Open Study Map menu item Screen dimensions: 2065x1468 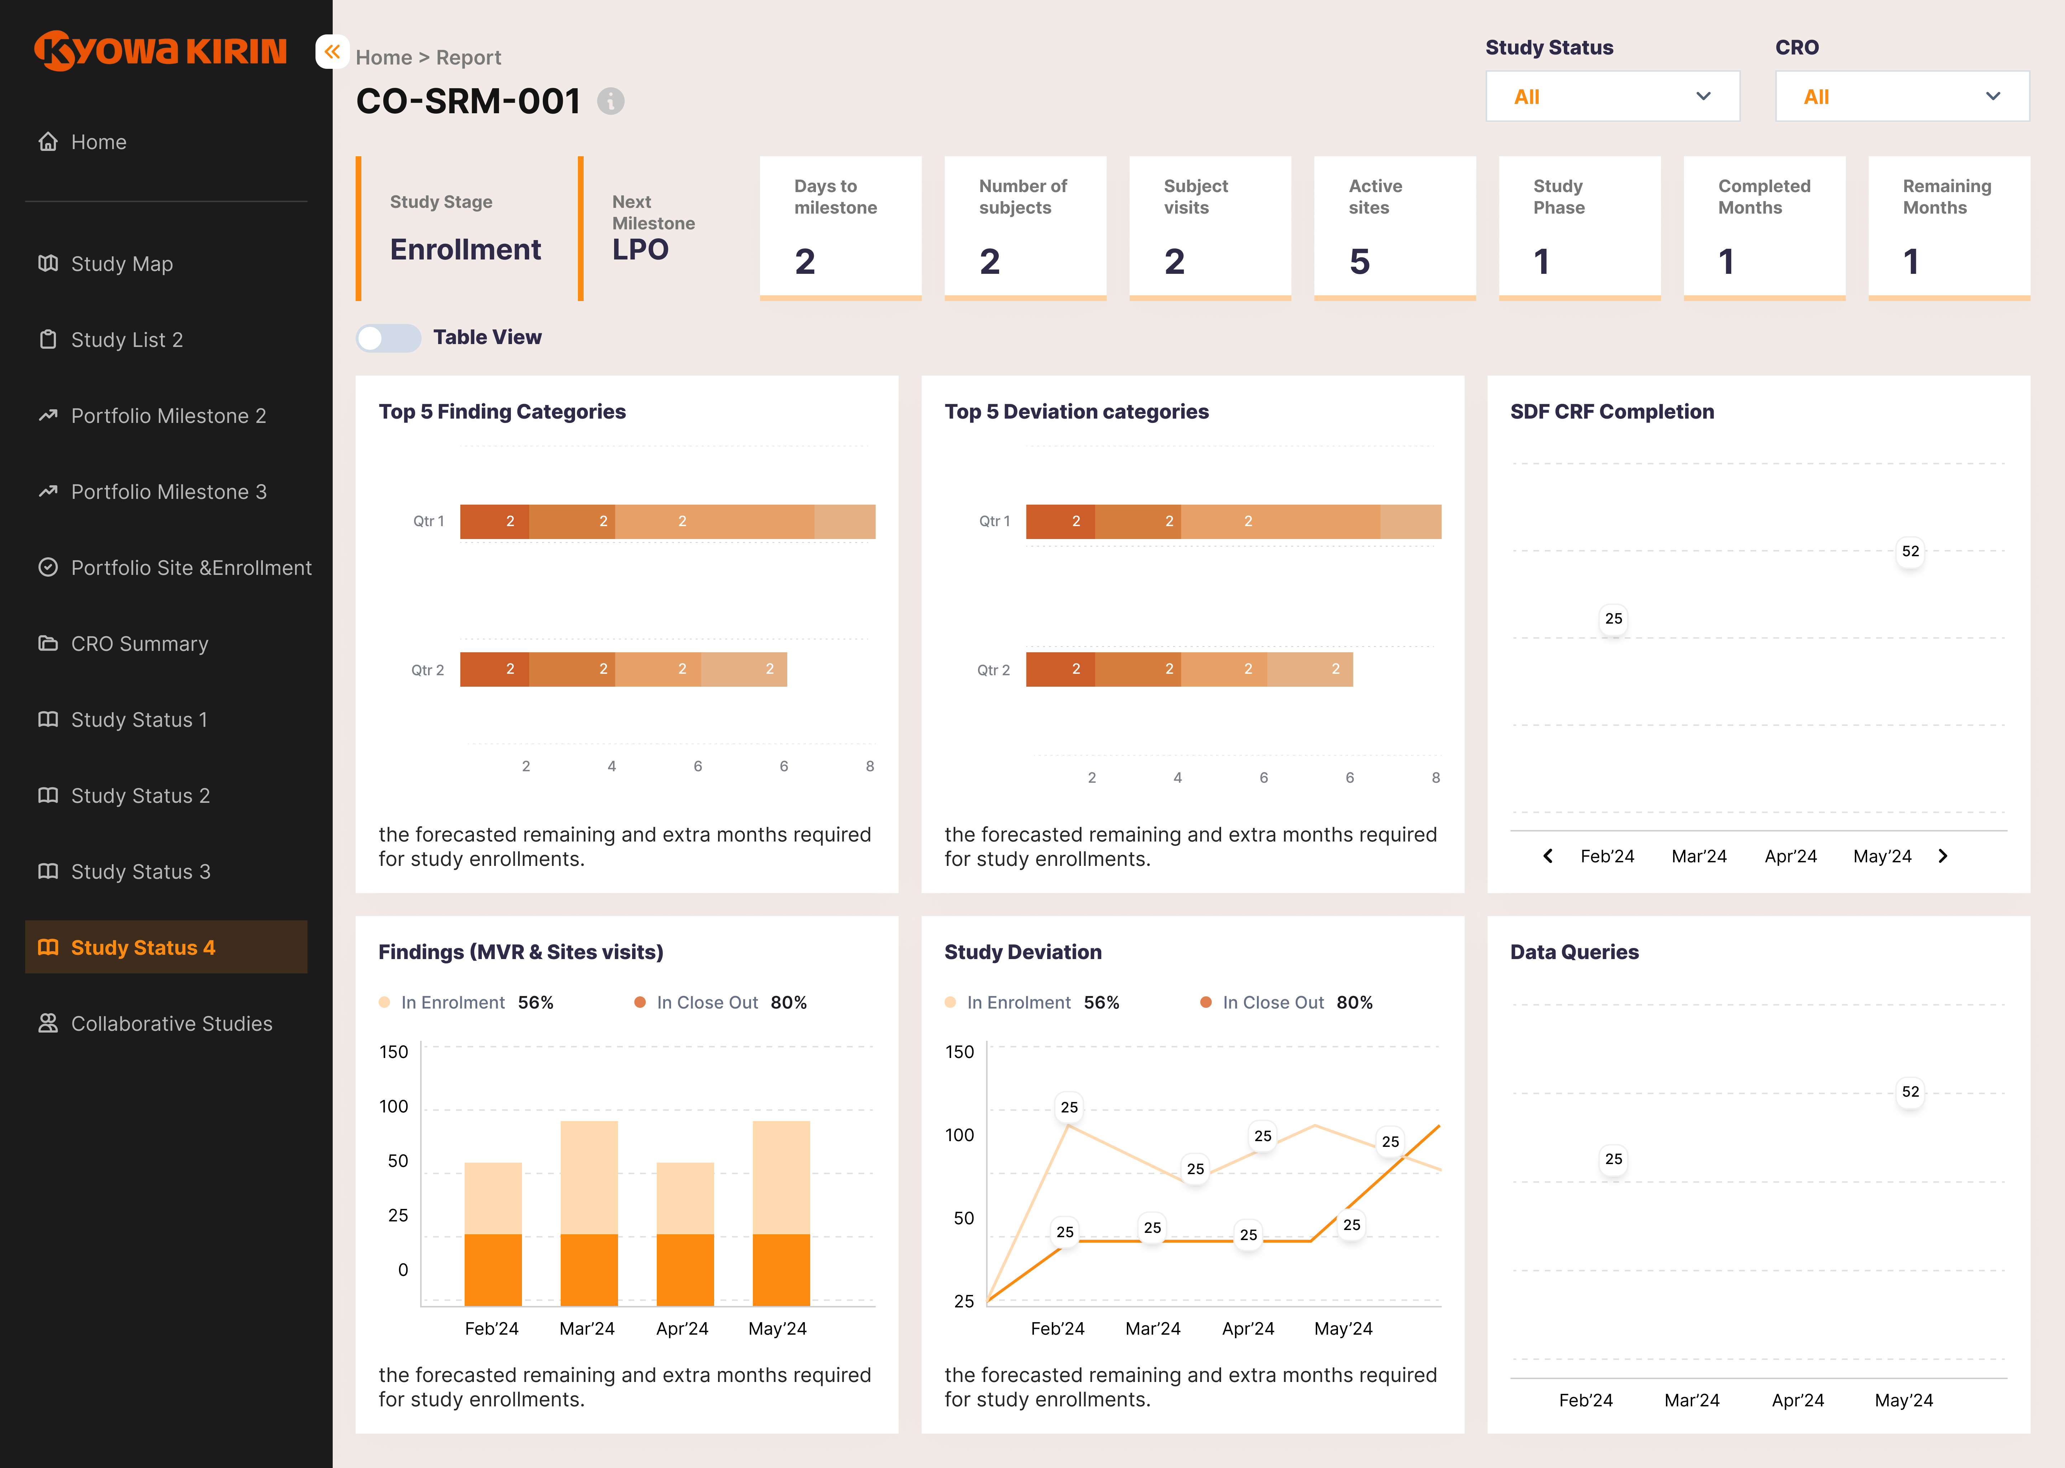pyautogui.click(x=166, y=263)
